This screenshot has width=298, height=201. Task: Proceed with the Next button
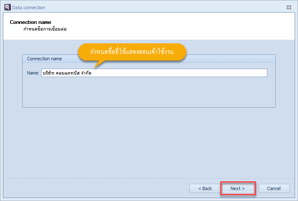click(238, 188)
